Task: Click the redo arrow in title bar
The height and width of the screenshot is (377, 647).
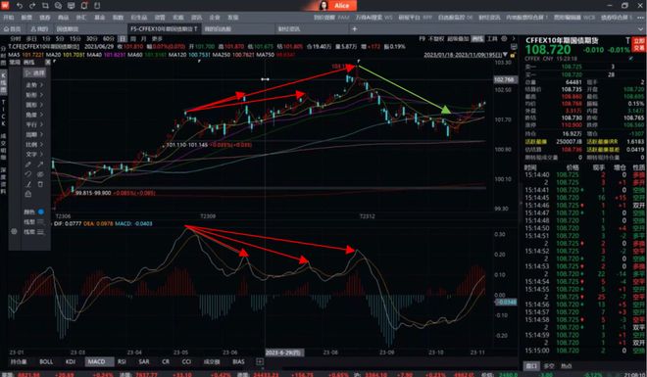Action: point(32,5)
